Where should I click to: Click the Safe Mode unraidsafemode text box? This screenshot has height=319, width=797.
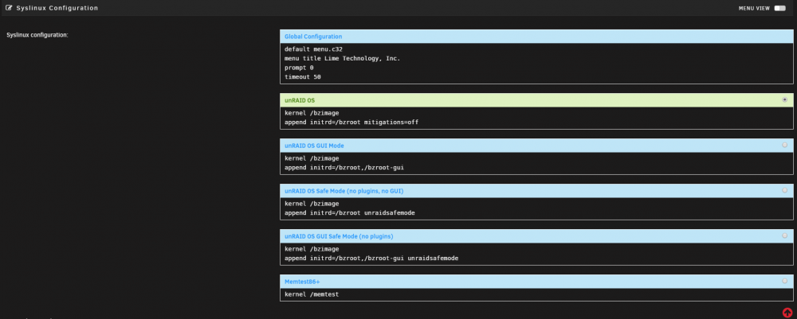536,208
